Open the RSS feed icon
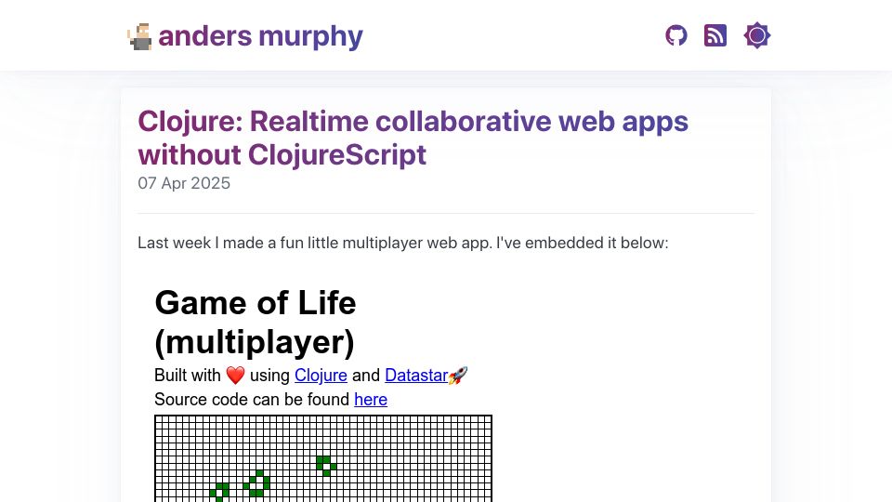892x502 pixels. (x=715, y=36)
